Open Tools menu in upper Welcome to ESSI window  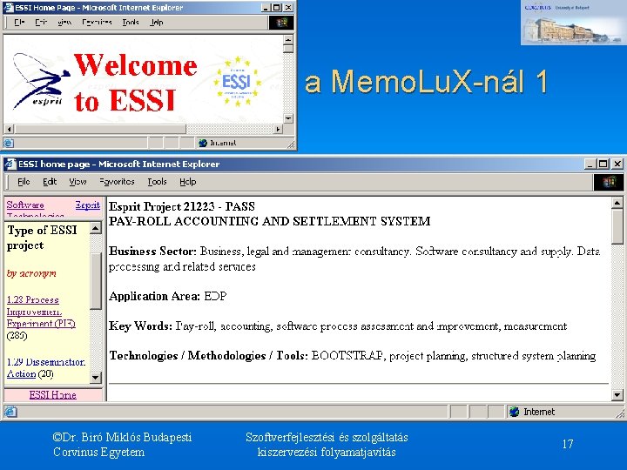[x=131, y=23]
